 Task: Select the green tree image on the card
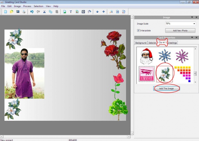tap(118, 110)
